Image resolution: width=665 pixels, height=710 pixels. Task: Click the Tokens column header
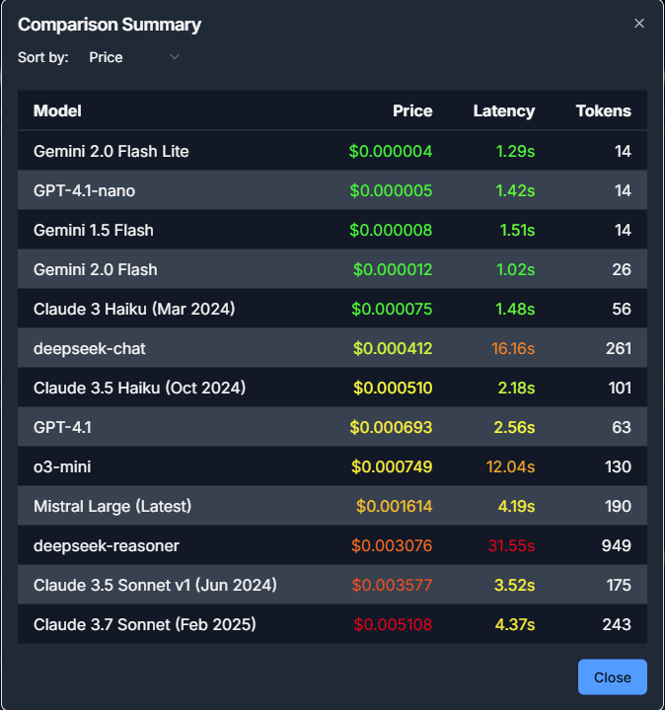604,110
